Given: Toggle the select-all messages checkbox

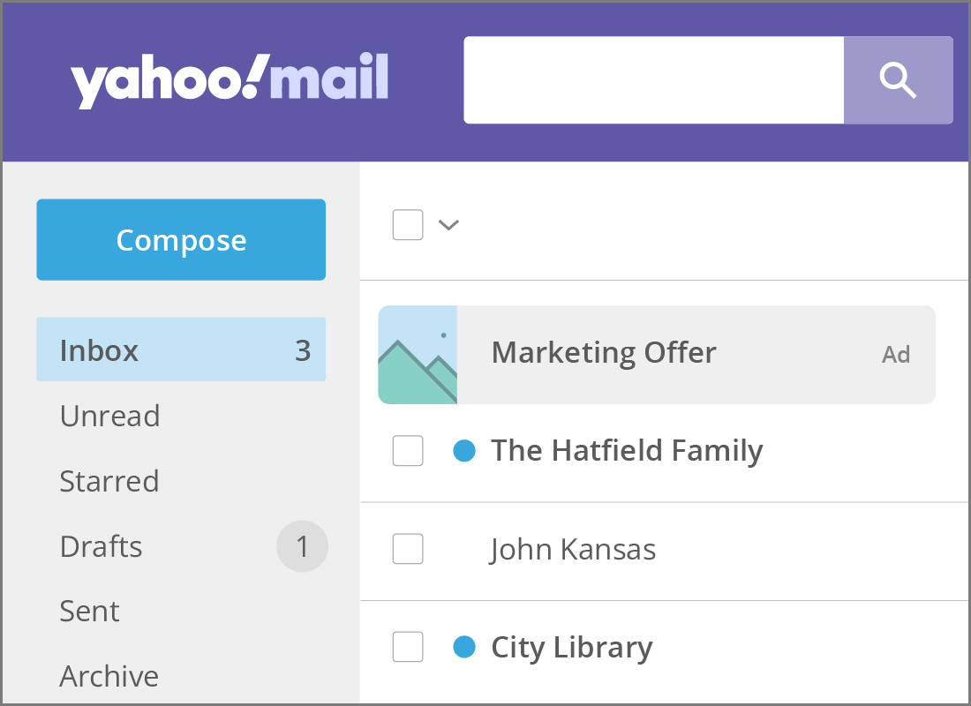Looking at the screenshot, I should coord(408,225).
